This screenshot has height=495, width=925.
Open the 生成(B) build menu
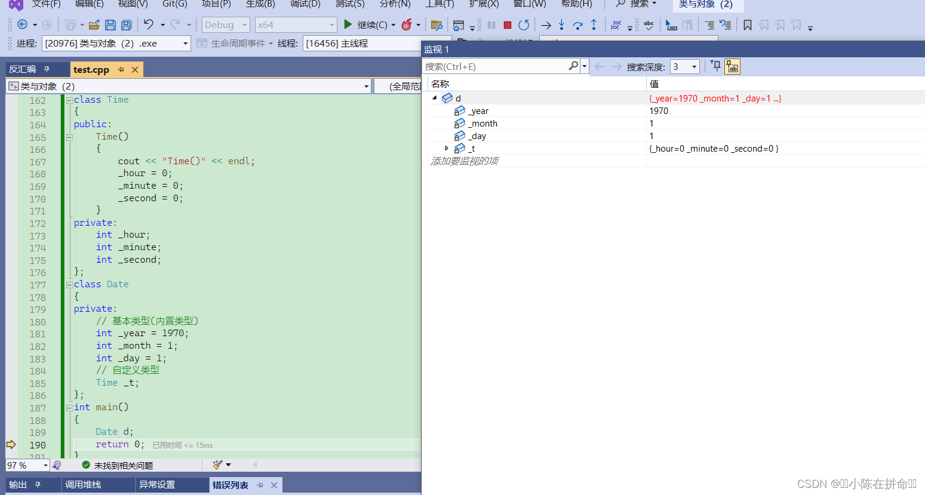(x=260, y=4)
